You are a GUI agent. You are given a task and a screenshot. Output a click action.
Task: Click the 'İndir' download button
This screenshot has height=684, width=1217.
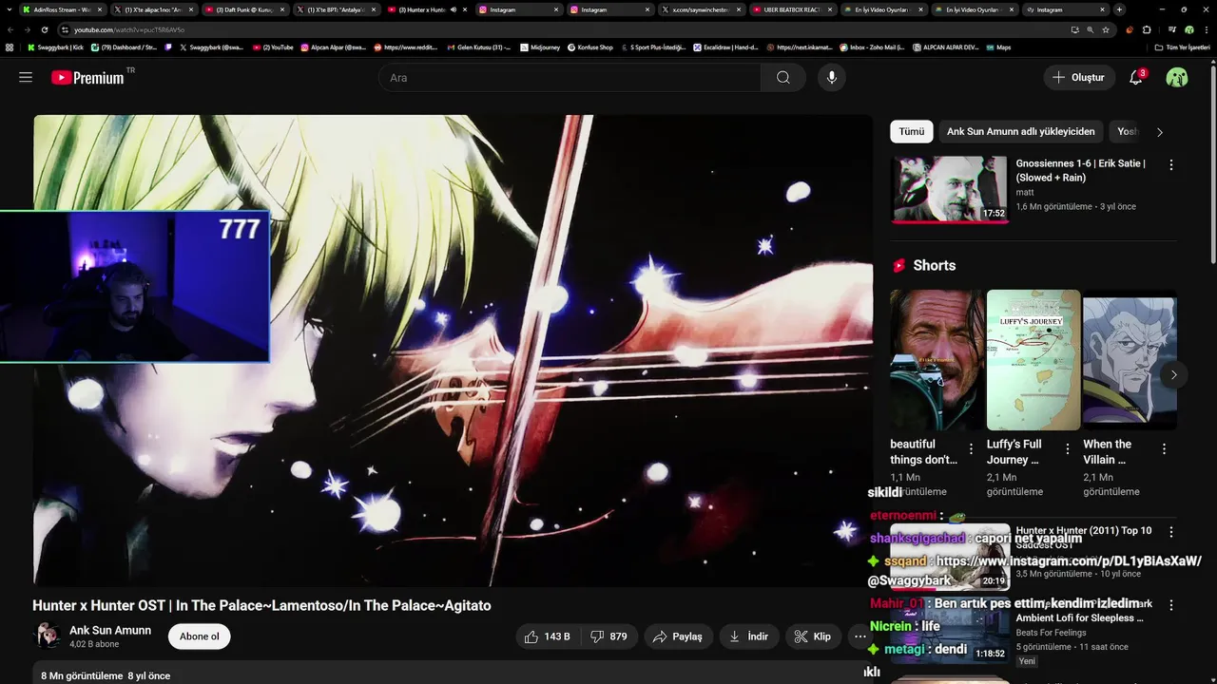click(x=749, y=636)
